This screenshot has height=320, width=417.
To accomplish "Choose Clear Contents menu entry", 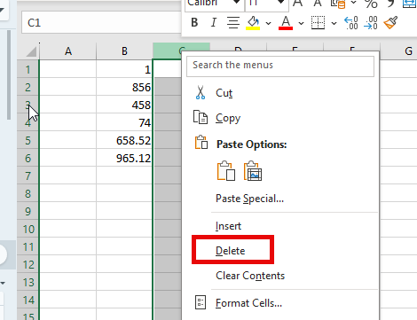I will click(250, 276).
